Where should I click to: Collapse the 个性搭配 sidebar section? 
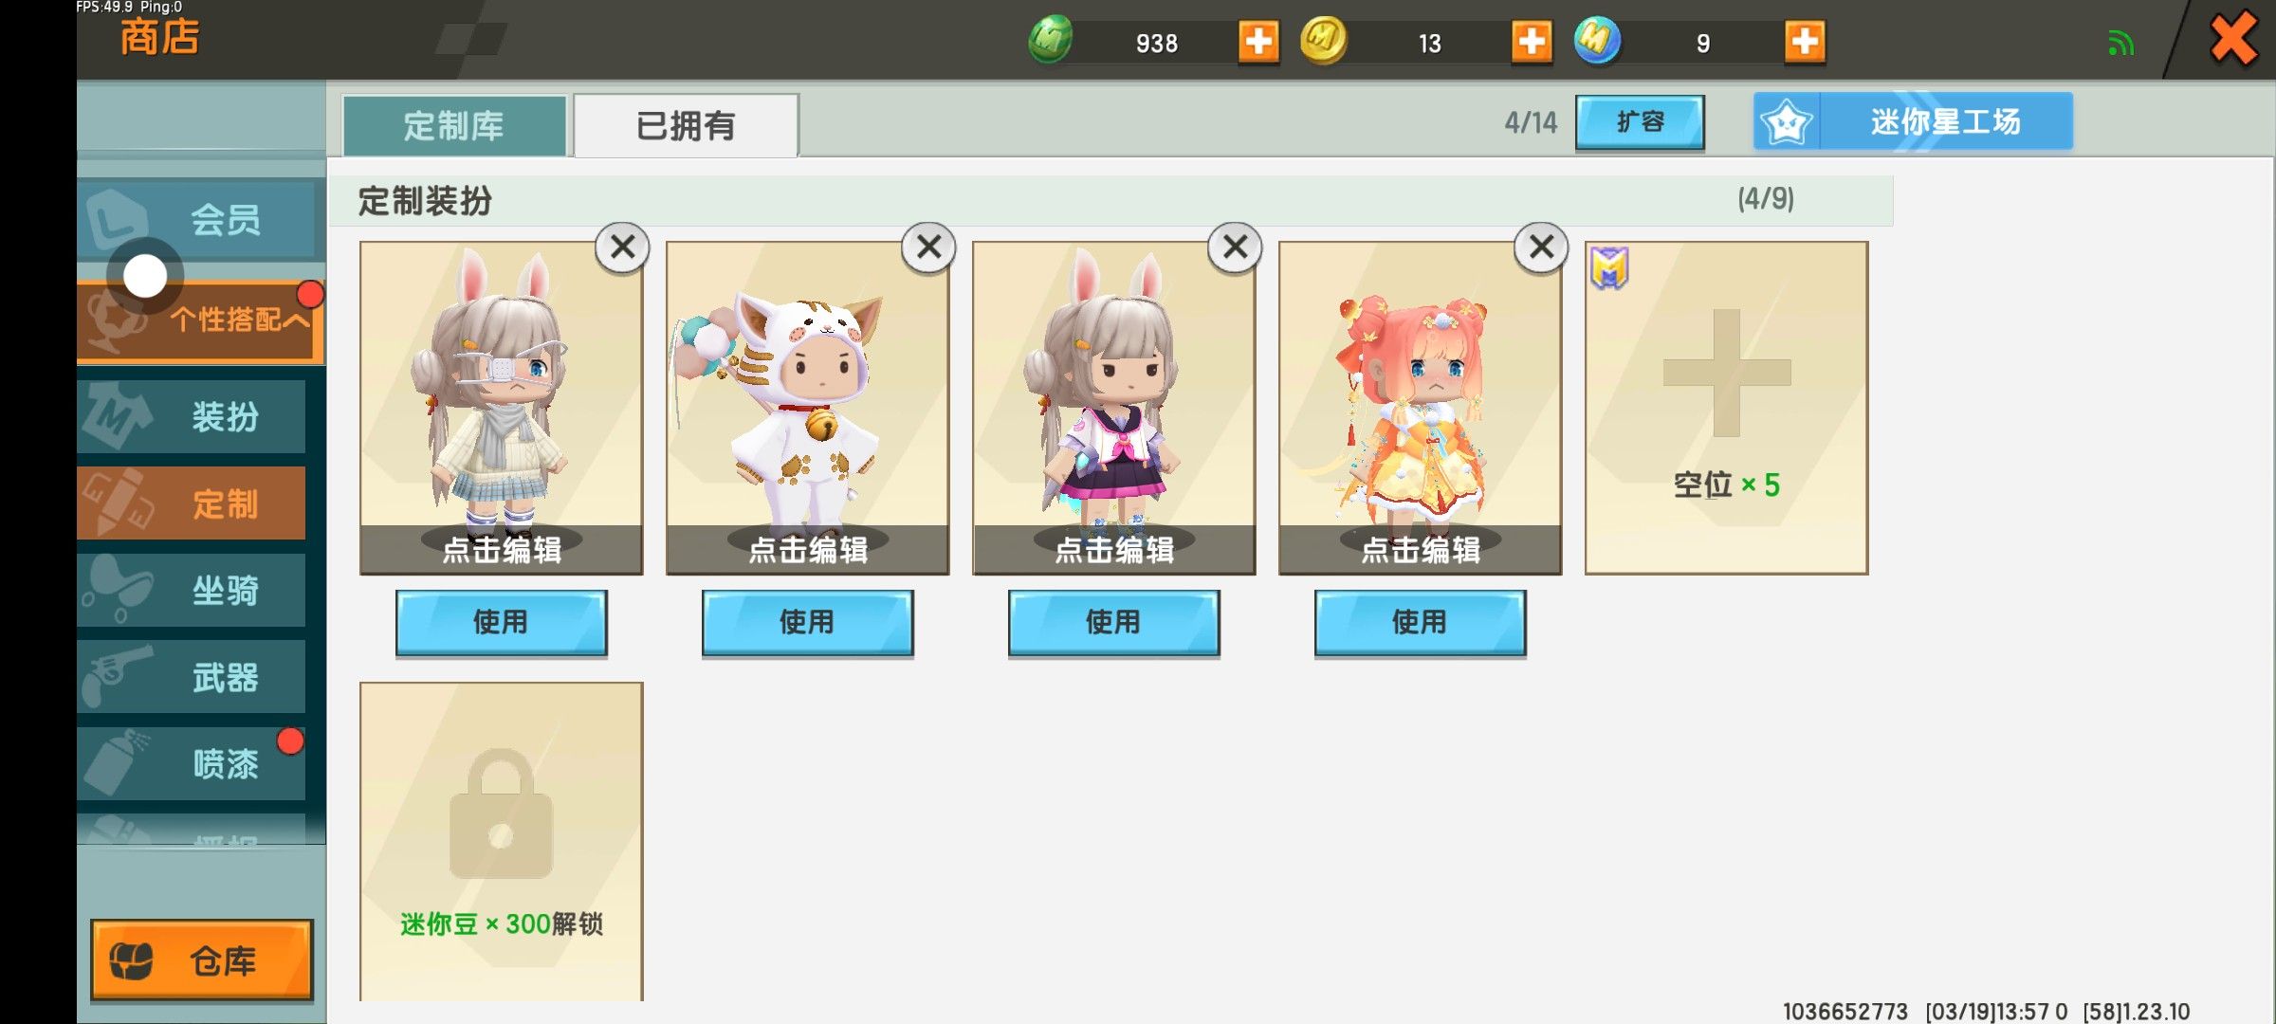[200, 320]
